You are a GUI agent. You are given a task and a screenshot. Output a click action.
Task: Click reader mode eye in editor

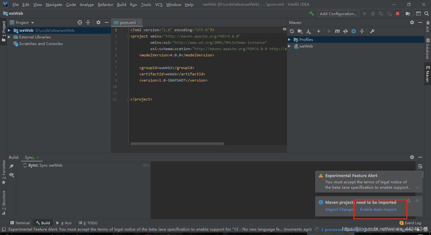point(284,29)
